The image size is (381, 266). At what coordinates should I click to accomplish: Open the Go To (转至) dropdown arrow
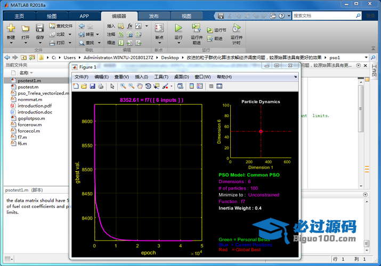98,35
